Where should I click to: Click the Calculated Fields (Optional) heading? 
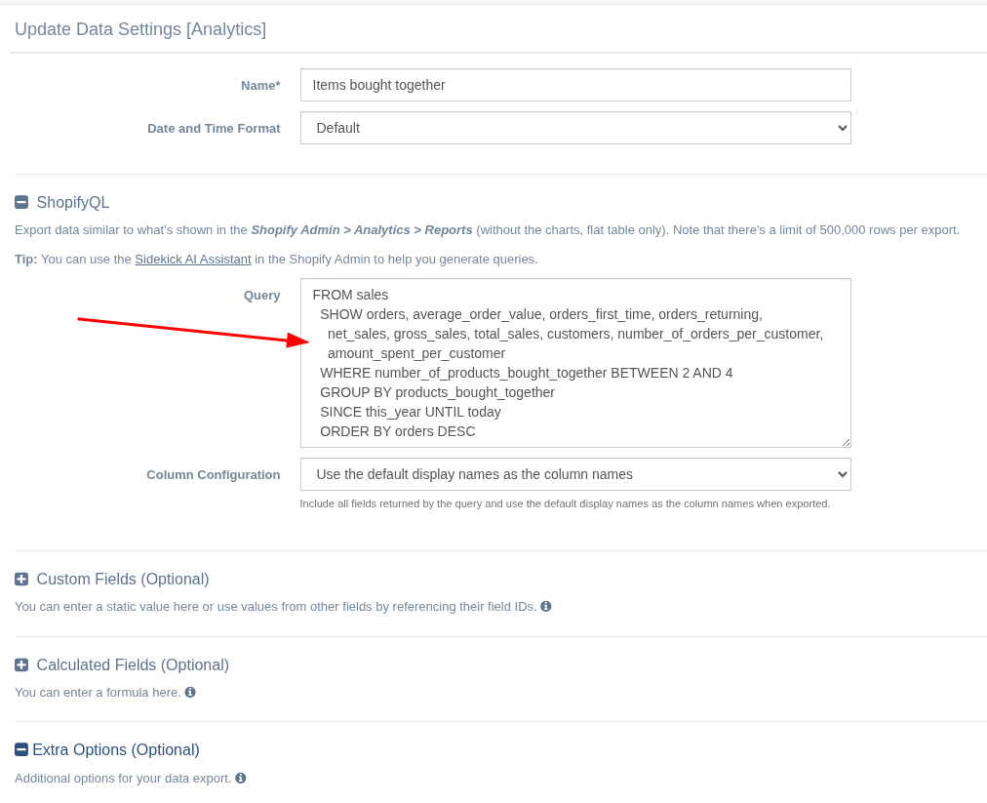point(133,665)
